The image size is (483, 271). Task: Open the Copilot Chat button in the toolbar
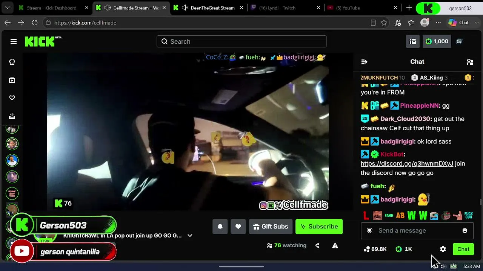click(x=458, y=23)
